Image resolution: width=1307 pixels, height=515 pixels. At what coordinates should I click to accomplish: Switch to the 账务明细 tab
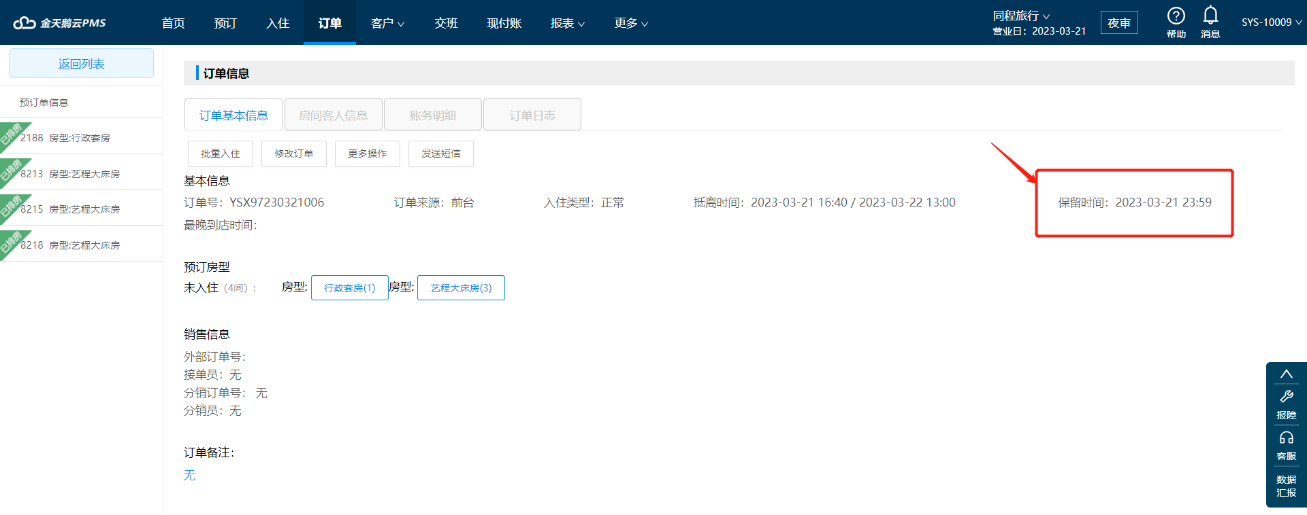[x=433, y=115]
